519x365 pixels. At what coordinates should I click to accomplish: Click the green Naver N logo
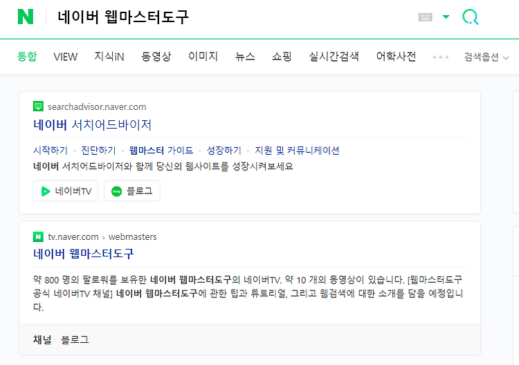[x=26, y=17]
